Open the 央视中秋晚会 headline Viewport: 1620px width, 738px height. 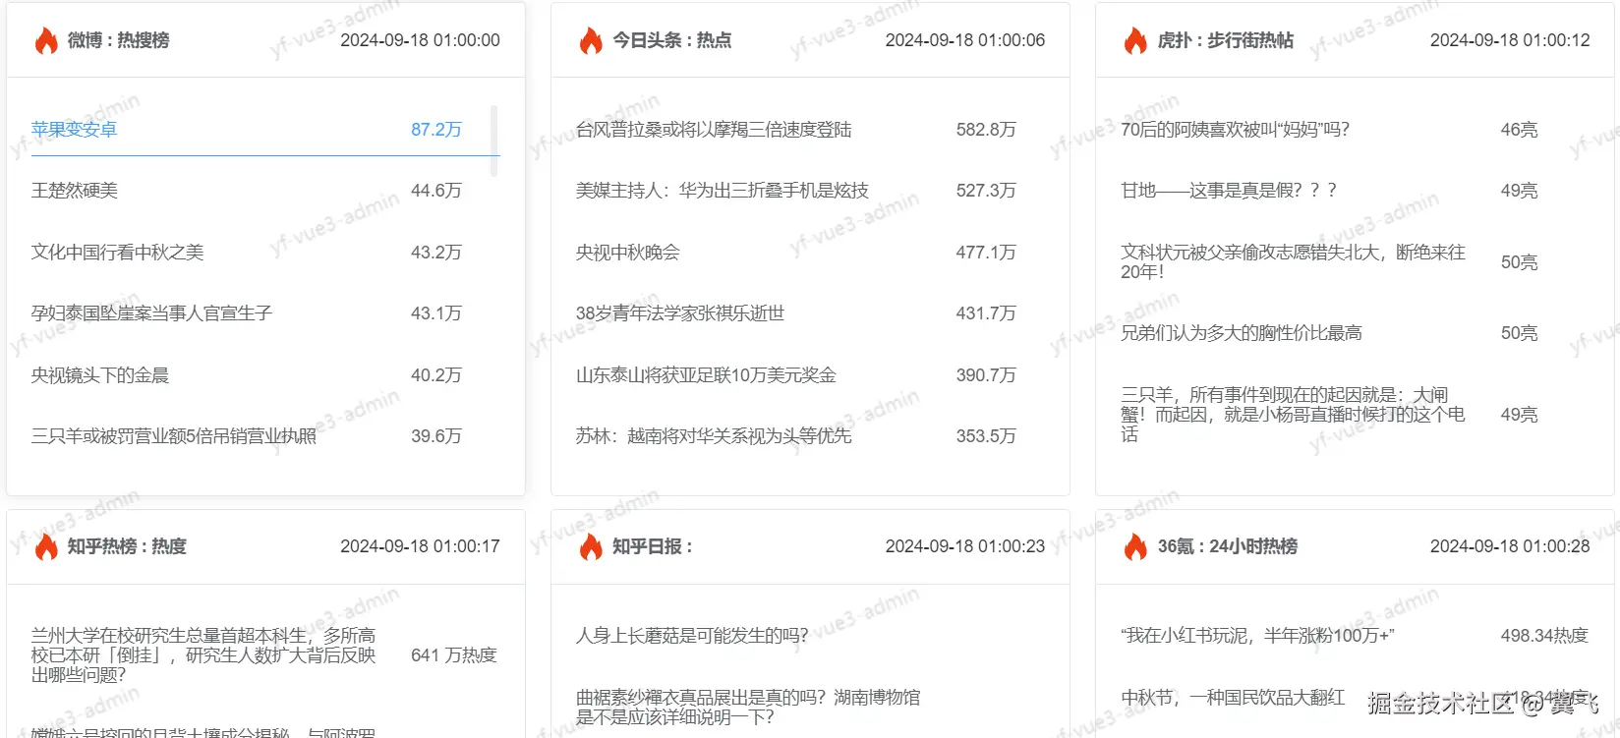click(x=628, y=253)
